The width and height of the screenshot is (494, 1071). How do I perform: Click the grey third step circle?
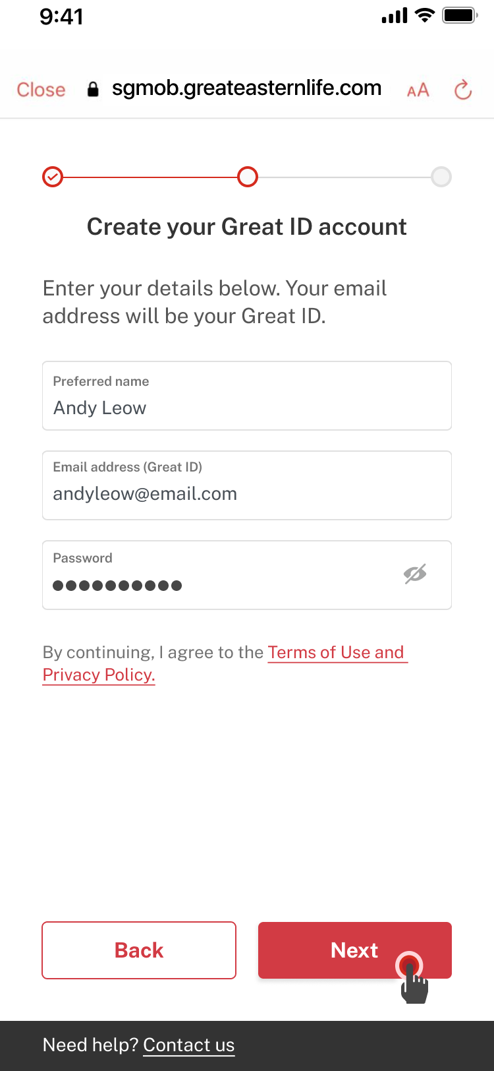coord(441,177)
